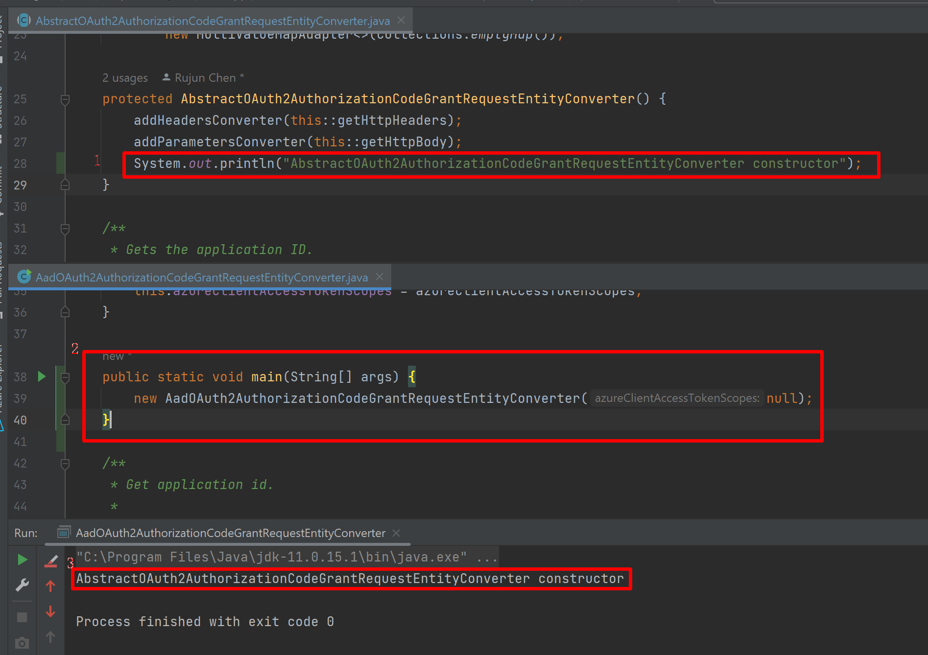Image resolution: width=928 pixels, height=655 pixels.
Task: Click line number 39 in the gutter
Action: (x=20, y=398)
